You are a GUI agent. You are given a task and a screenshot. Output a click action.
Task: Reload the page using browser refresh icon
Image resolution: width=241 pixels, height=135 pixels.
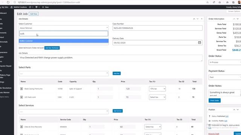tap(8, 2)
